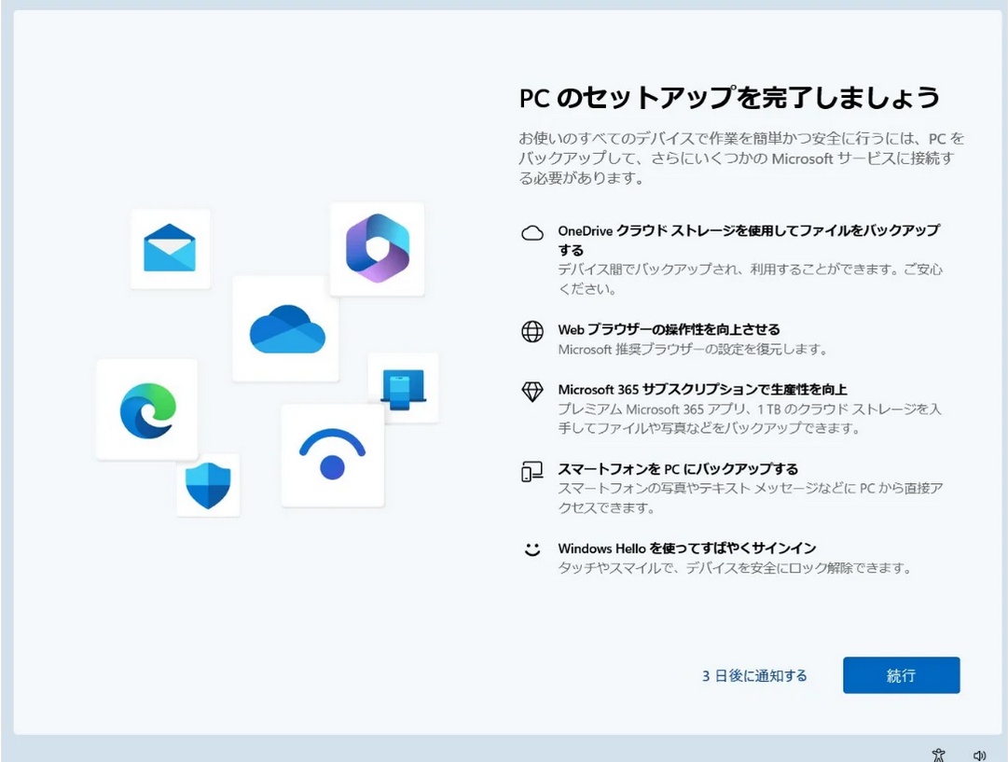
Task: Click the Microsoft 推奨ブラウザーの設定を復元します description
Action: (x=692, y=349)
